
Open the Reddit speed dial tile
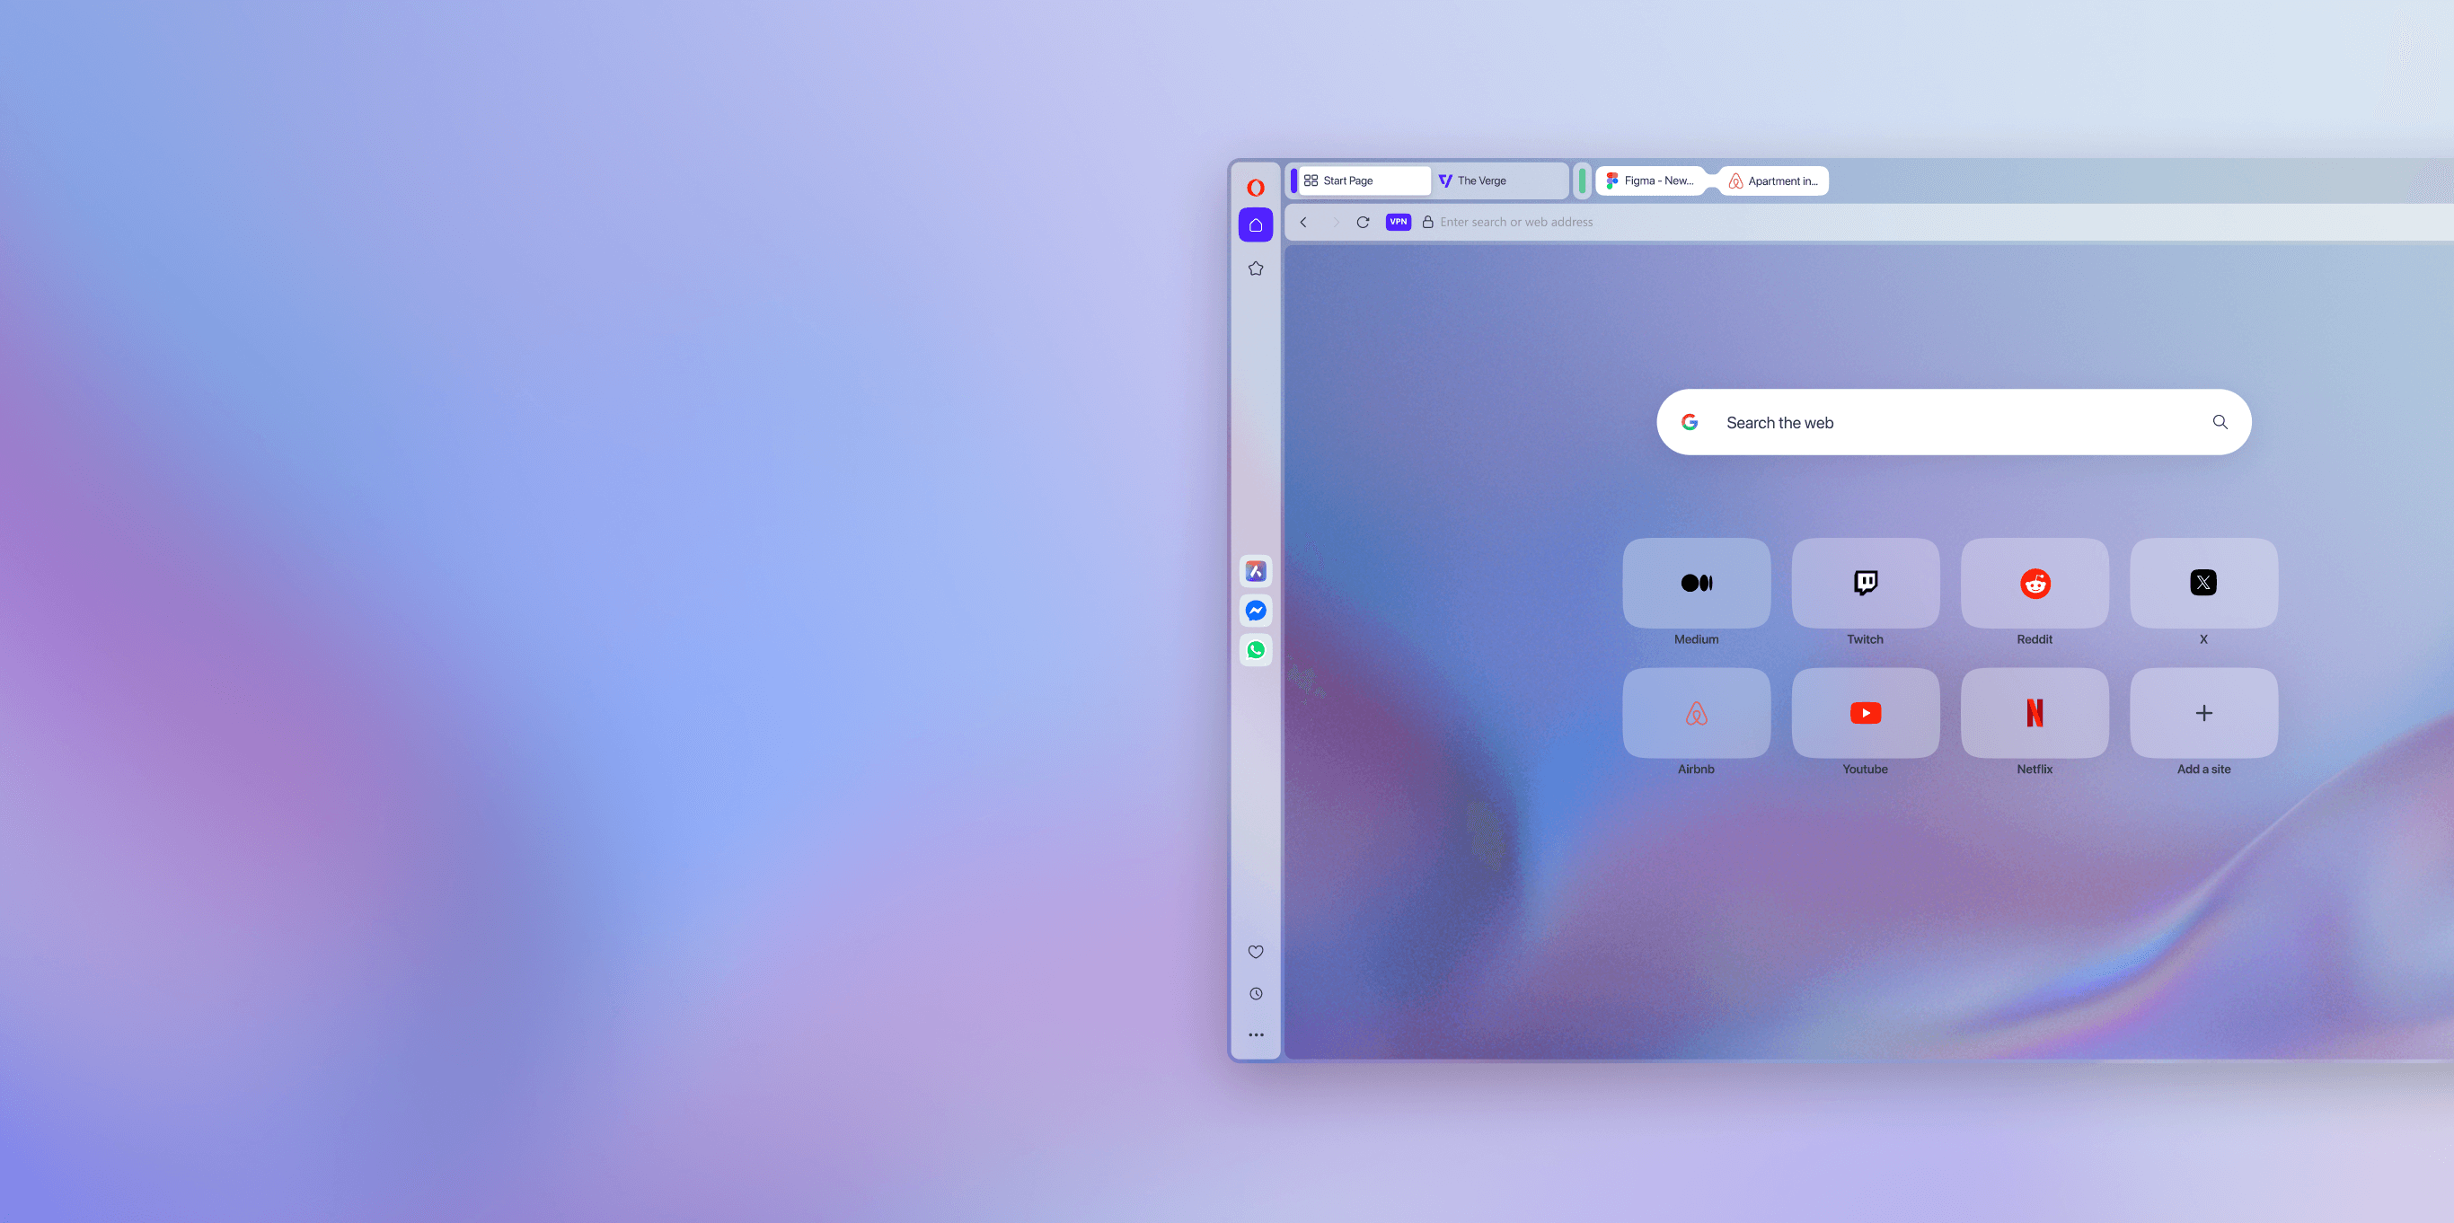point(2034,583)
